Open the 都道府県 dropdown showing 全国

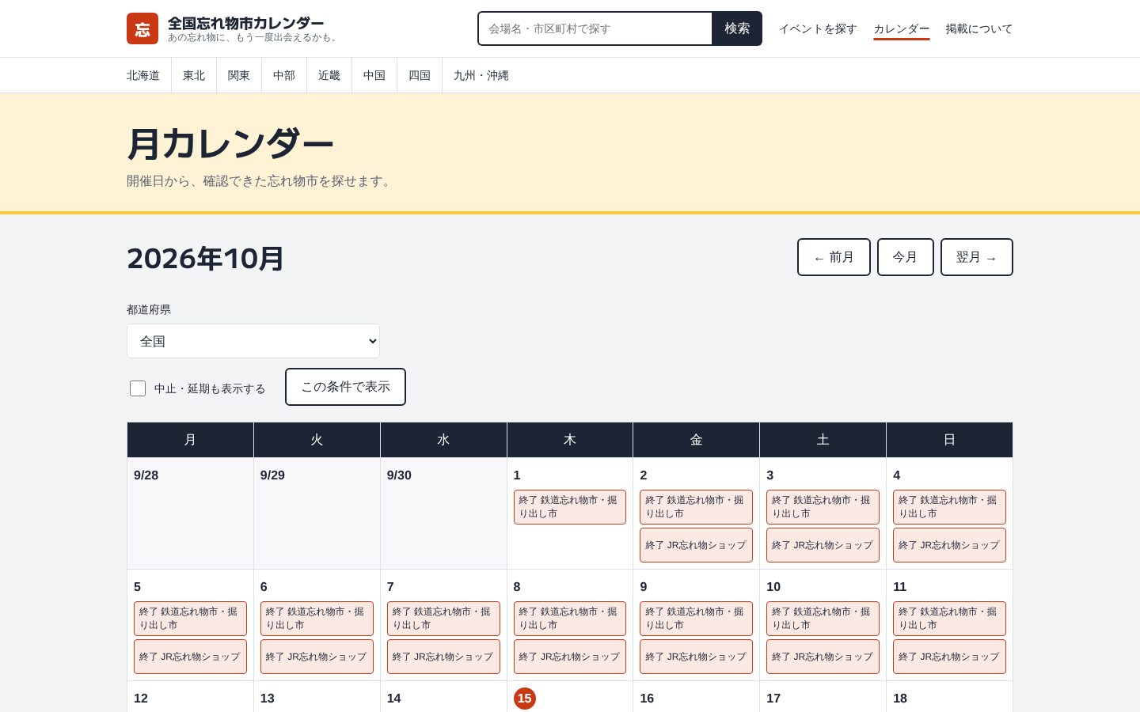click(x=253, y=341)
